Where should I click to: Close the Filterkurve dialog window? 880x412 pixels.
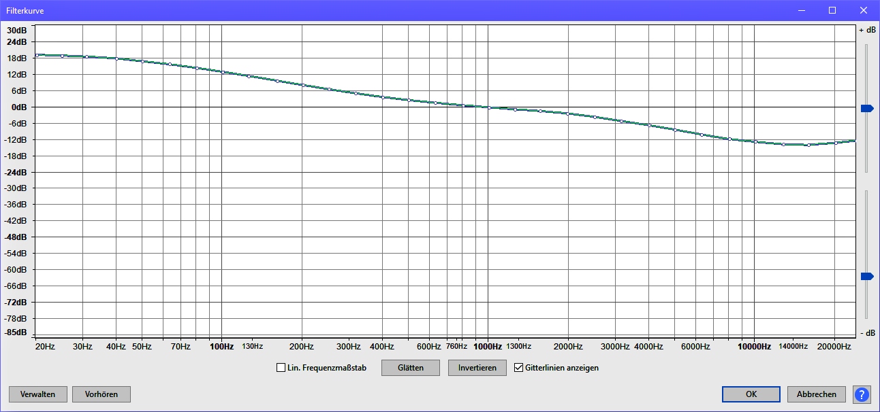[x=864, y=10]
